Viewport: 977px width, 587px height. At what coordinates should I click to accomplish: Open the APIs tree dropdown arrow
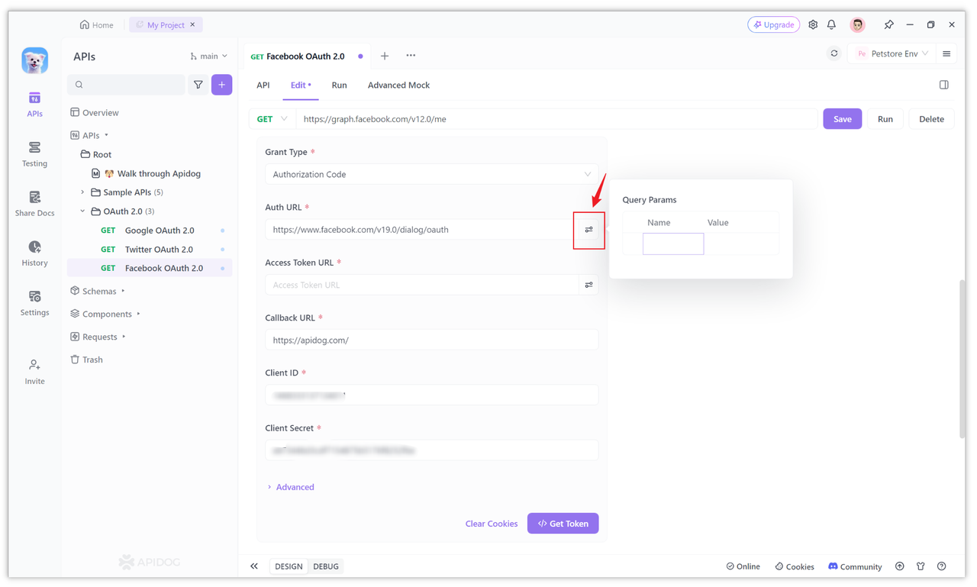point(106,136)
